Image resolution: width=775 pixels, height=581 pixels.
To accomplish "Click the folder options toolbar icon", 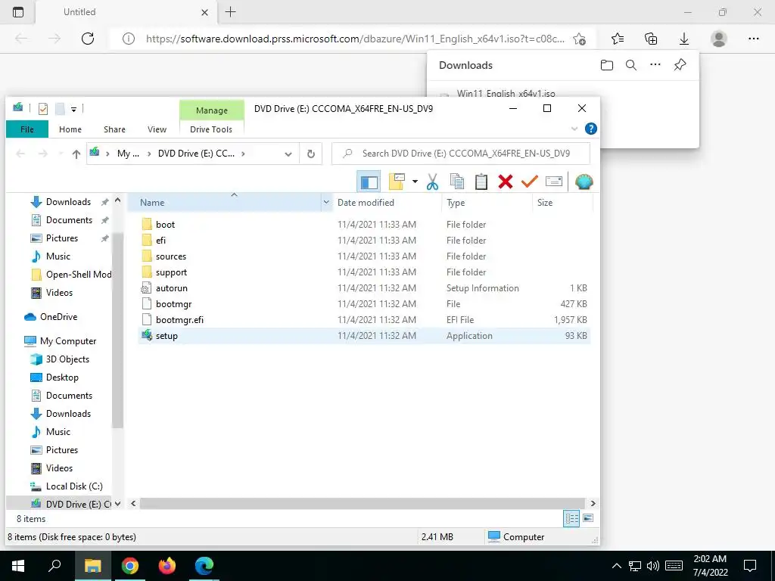I will click(397, 182).
